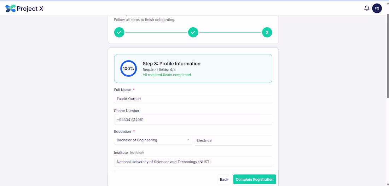Open the FQ user avatar menu
The width and height of the screenshot is (389, 186).
(377, 8)
